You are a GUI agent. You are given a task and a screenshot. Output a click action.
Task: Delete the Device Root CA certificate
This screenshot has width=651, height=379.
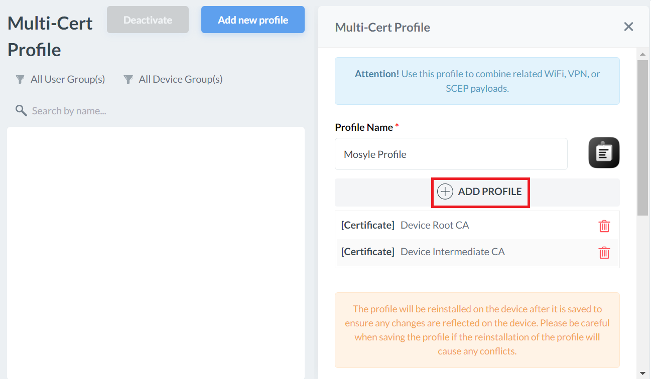coord(604,226)
